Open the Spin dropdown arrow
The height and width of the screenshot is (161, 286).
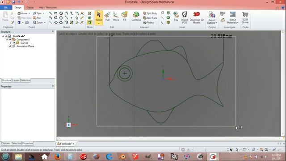coord(43,13)
